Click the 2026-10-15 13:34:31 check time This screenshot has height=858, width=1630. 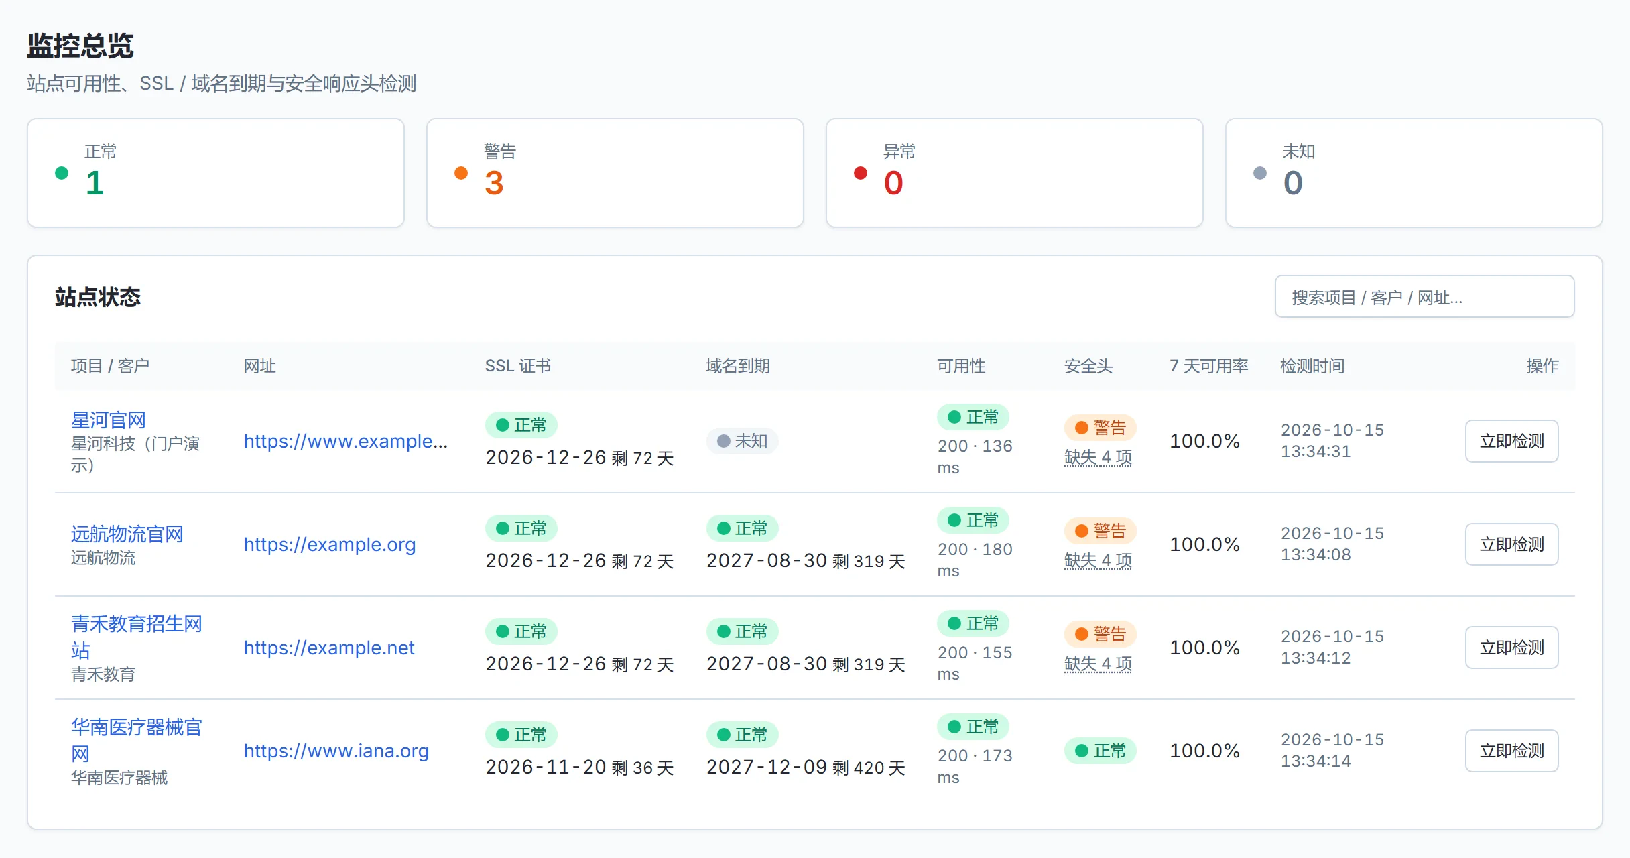point(1332,440)
